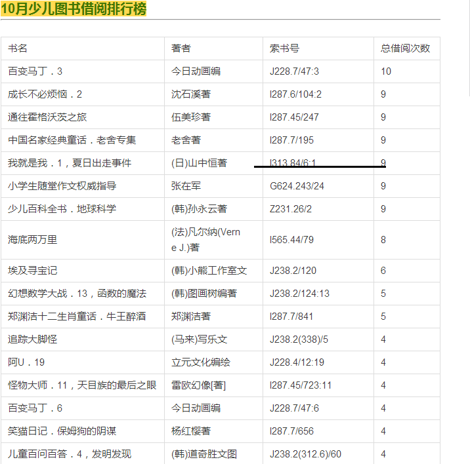Select title 儿童百问百答．4，发明发现
Screen dimensions: 470x464
pyautogui.click(x=70, y=454)
